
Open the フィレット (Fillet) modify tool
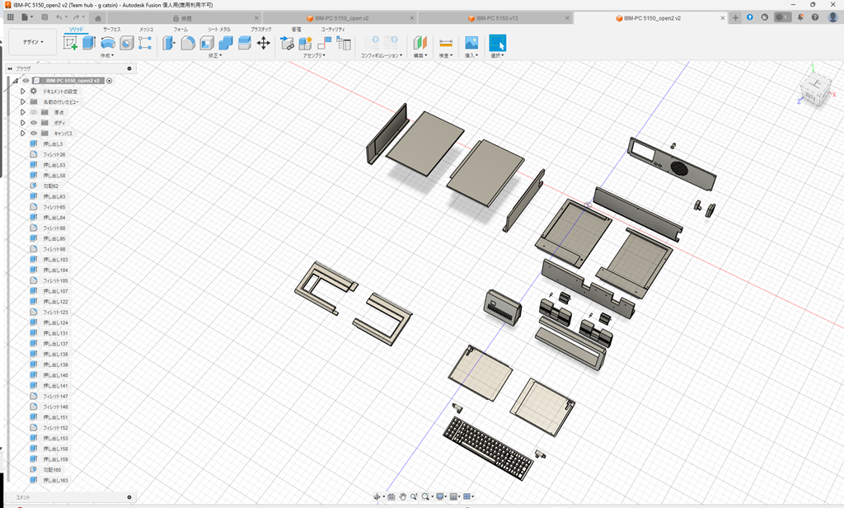[x=187, y=43]
